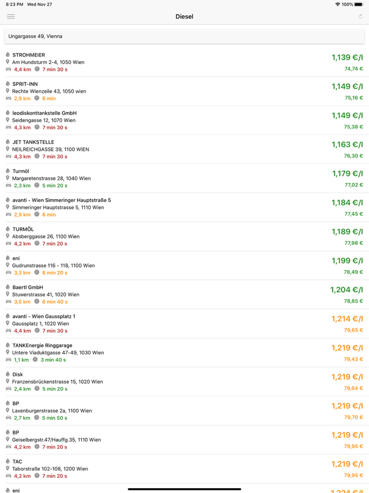This screenshot has width=369, height=493.
Task: Tap the 1,189 €/l price for TURMÖL
Action: 347,232
